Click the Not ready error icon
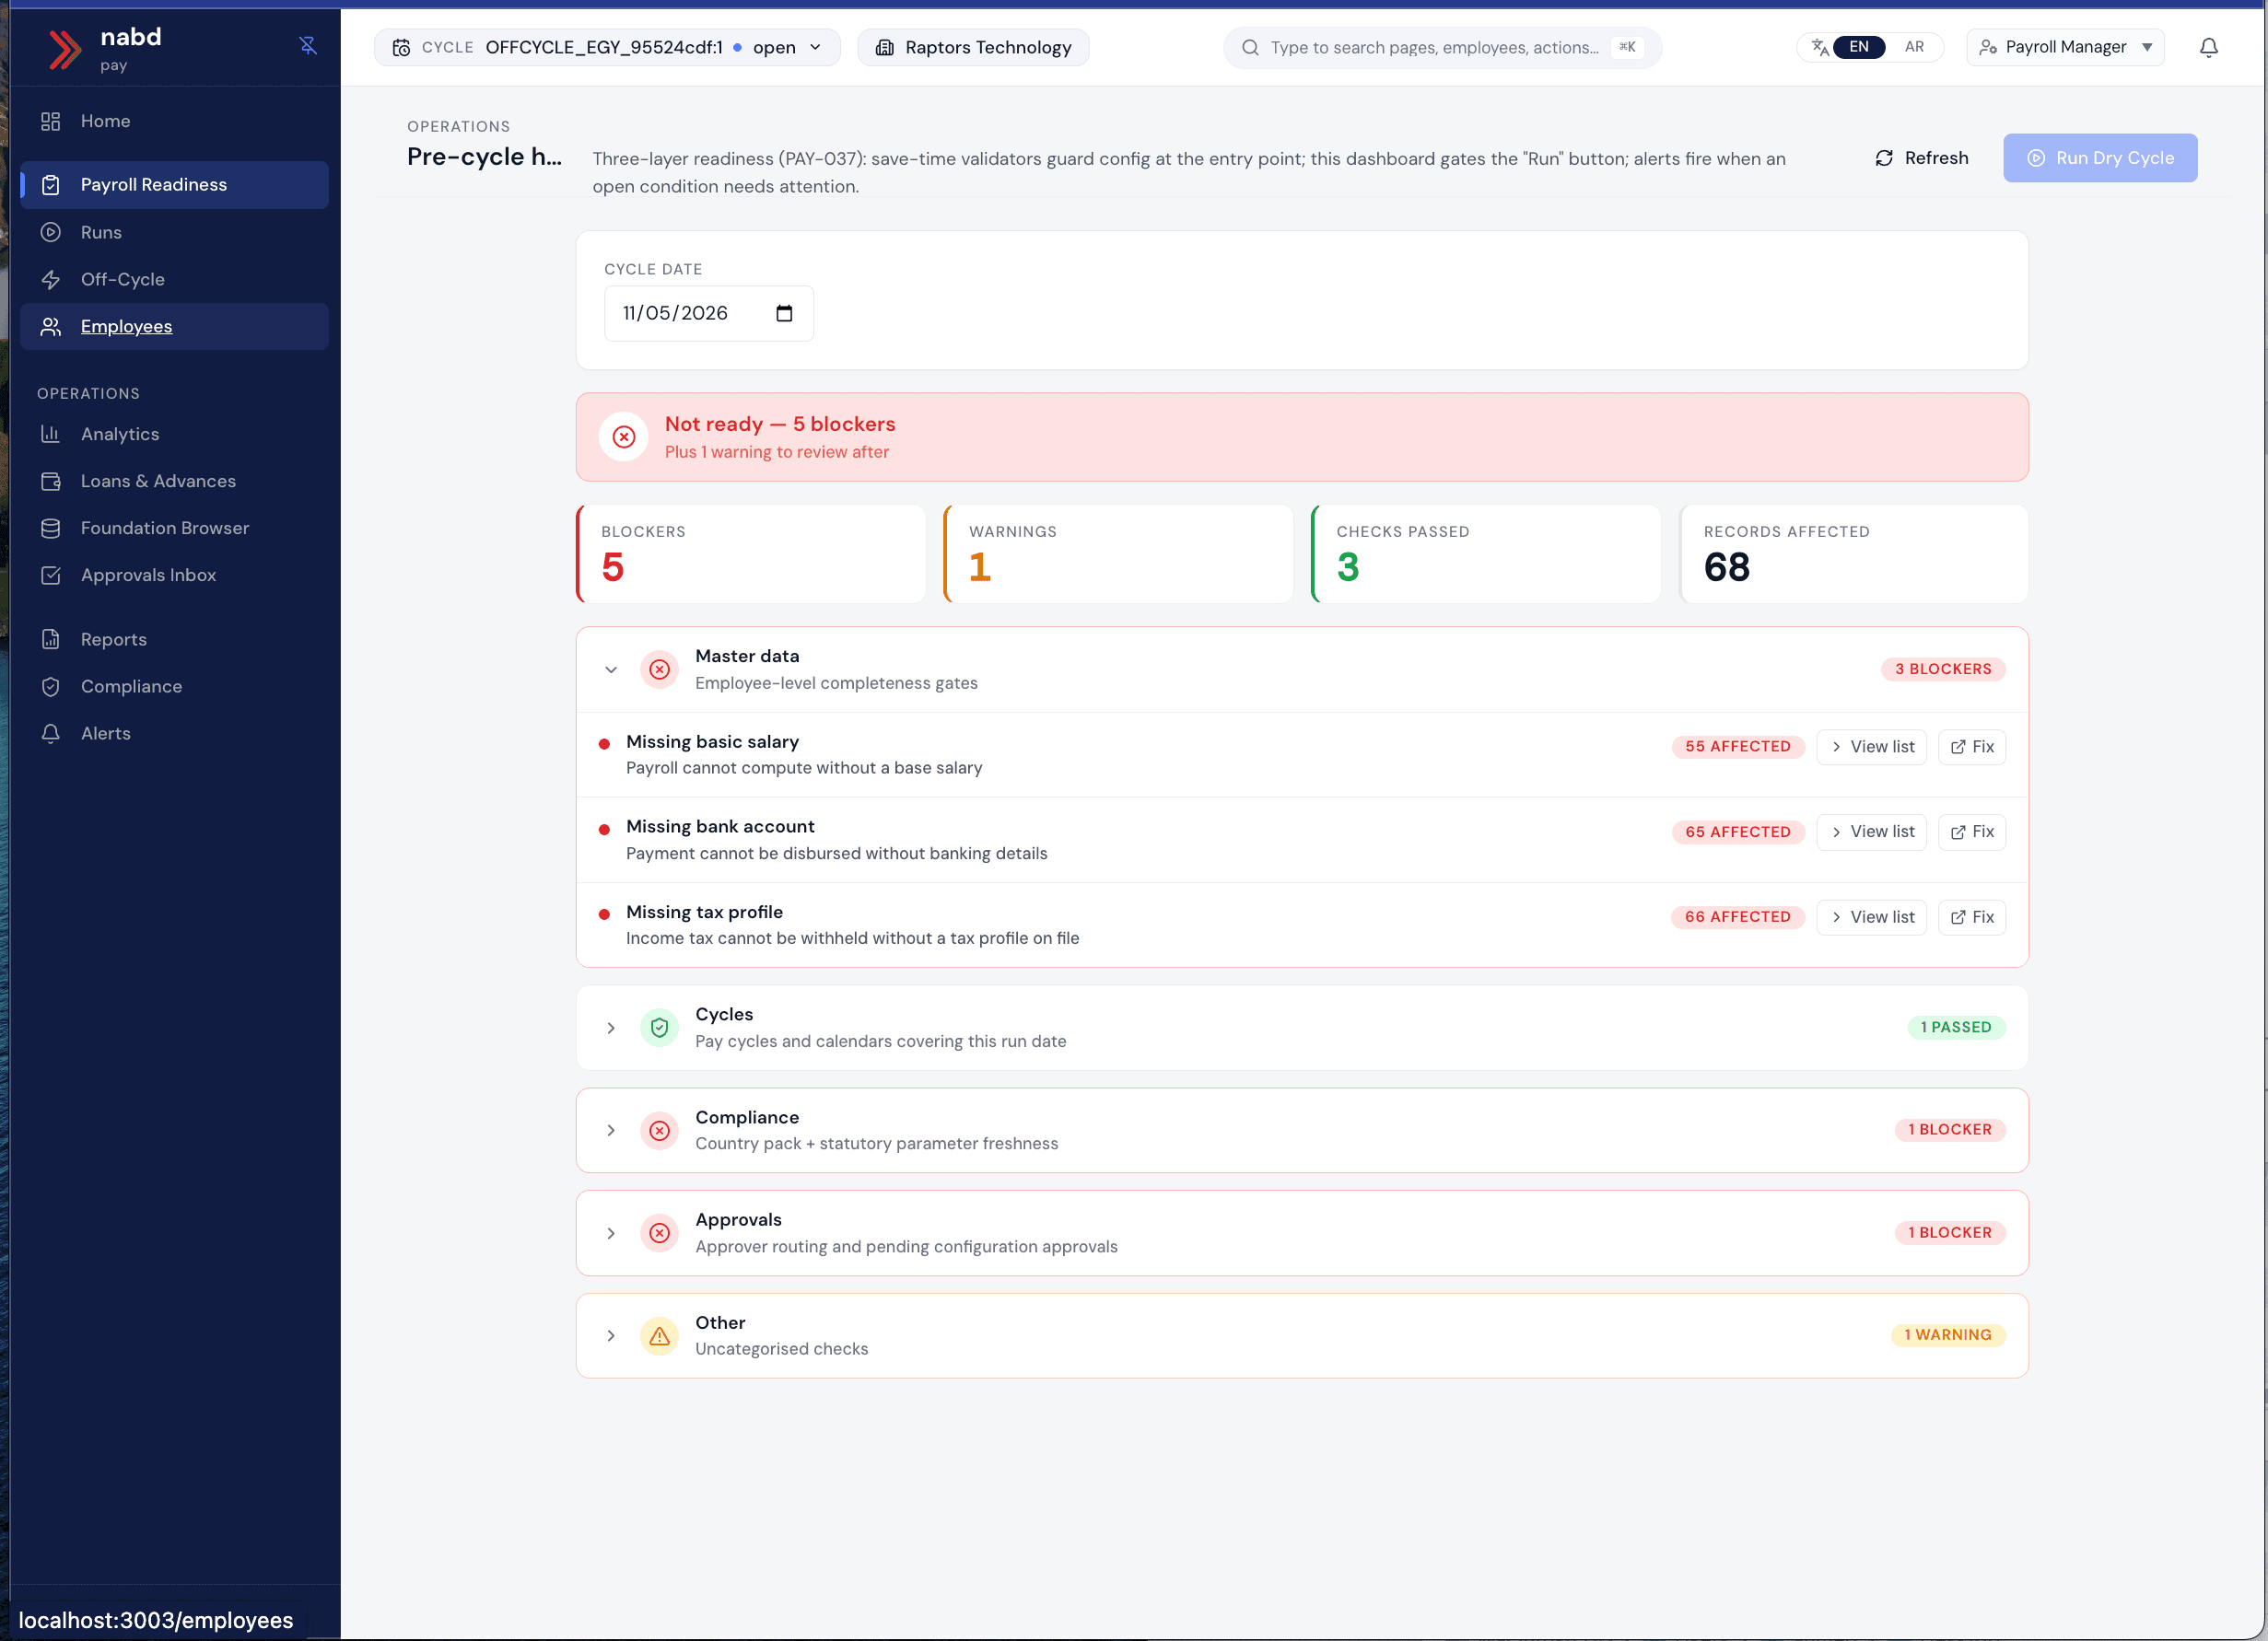Image resolution: width=2268 pixels, height=1641 pixels. [624, 436]
